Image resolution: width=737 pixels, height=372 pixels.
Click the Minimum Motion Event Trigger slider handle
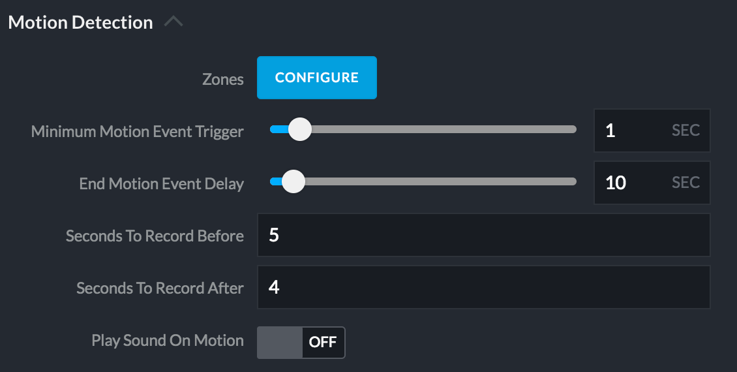(299, 129)
